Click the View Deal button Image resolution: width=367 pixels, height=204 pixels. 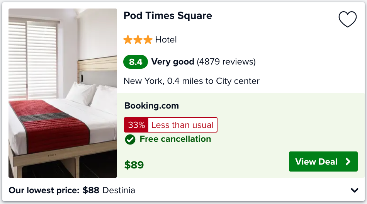tap(323, 161)
